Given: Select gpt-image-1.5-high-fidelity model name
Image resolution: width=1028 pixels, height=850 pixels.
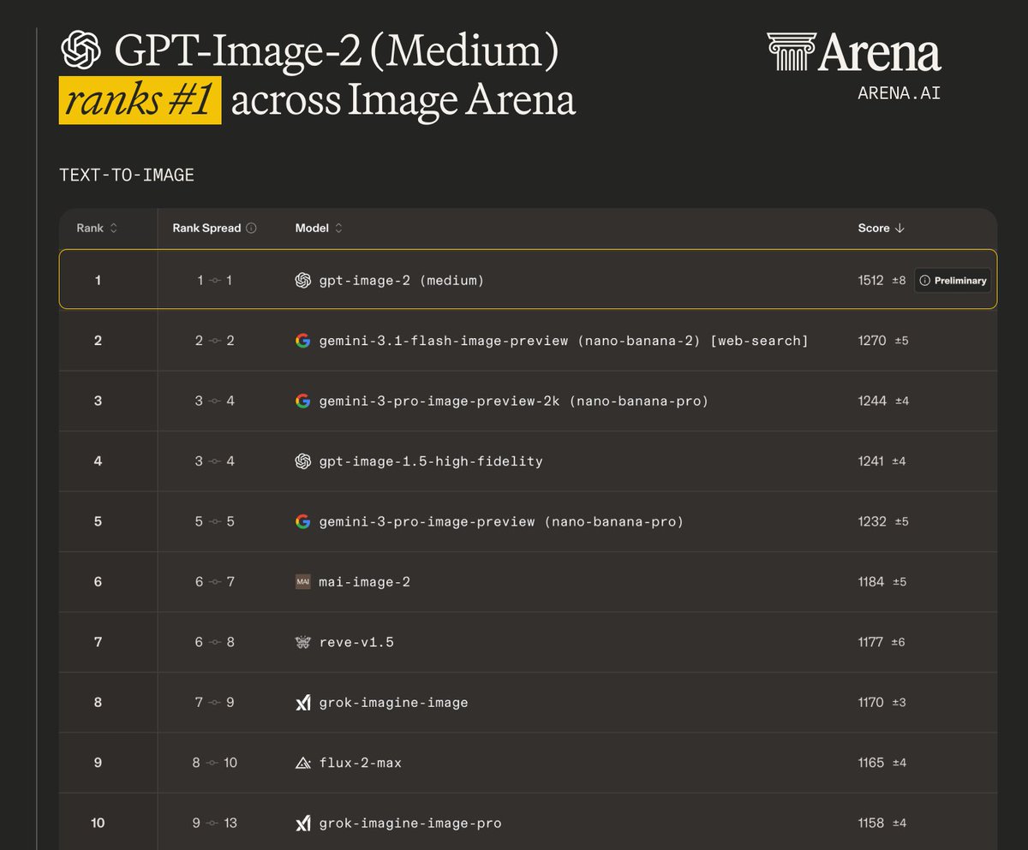Looking at the screenshot, I should 431,461.
